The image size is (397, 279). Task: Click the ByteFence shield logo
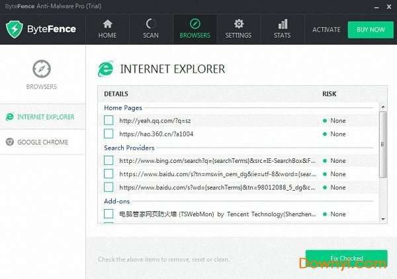pyautogui.click(x=15, y=29)
